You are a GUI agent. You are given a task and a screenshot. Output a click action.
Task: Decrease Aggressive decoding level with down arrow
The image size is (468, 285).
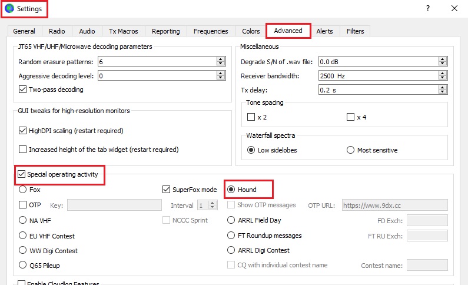click(221, 78)
